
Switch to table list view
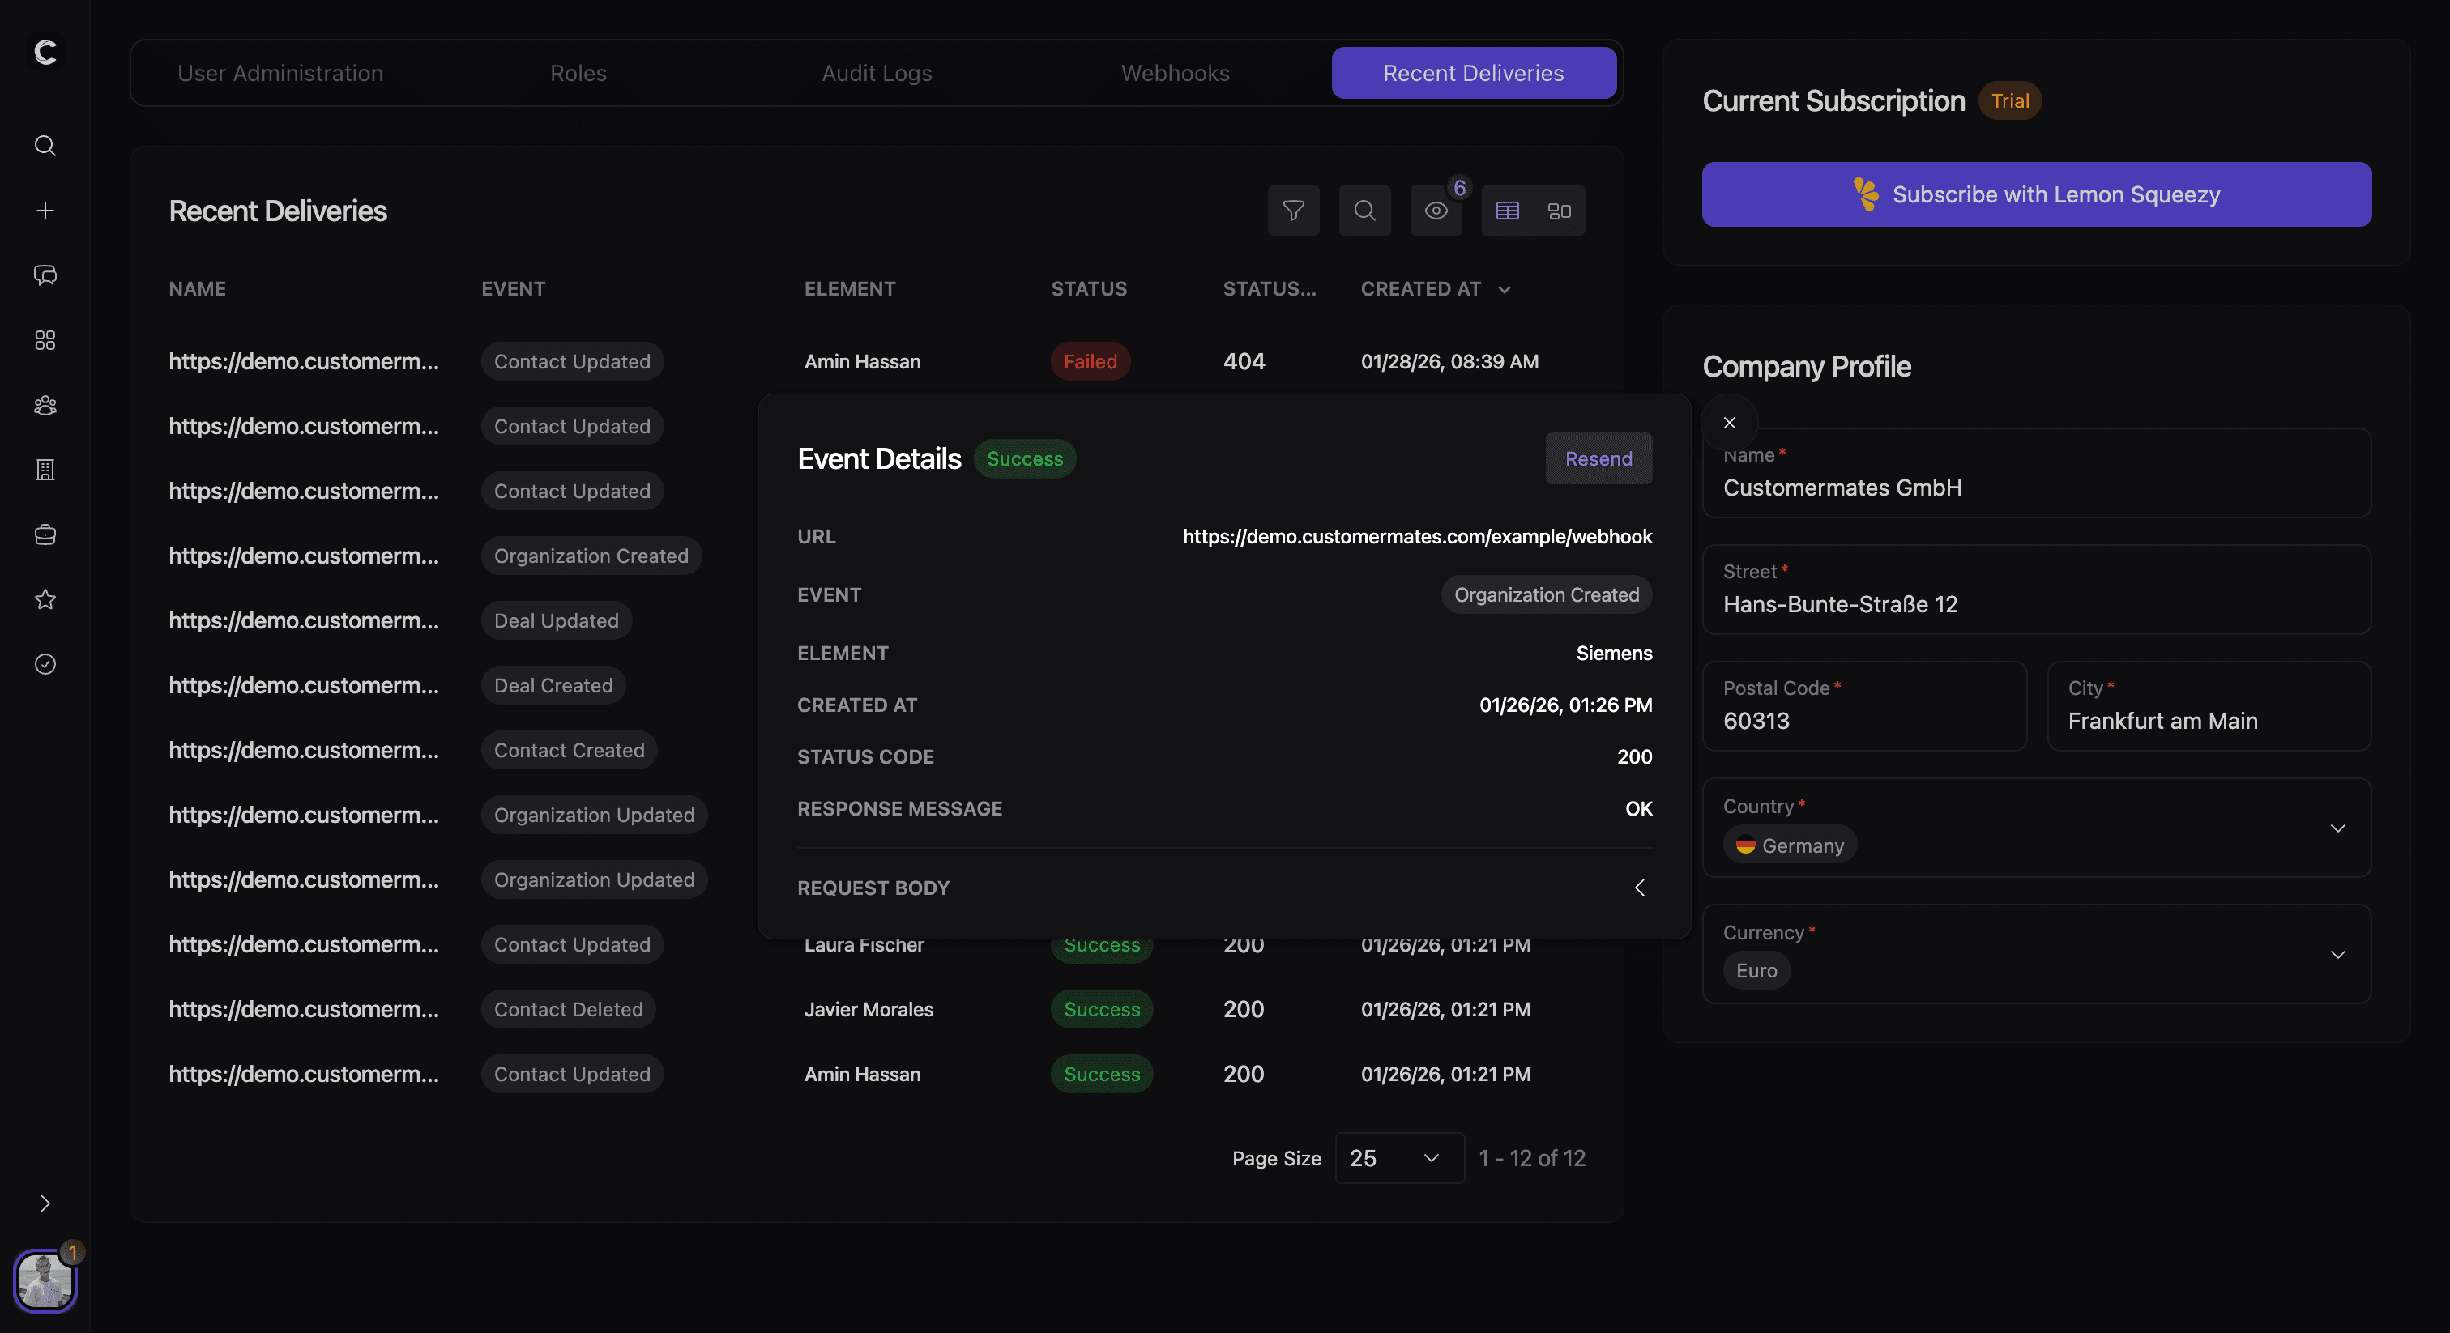tap(1506, 210)
